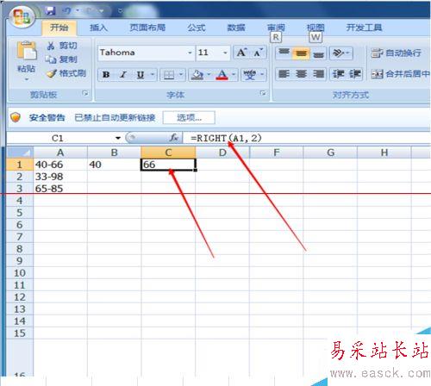The height and width of the screenshot is (386, 431).
Task: Select row 1 header
Action: point(20,165)
